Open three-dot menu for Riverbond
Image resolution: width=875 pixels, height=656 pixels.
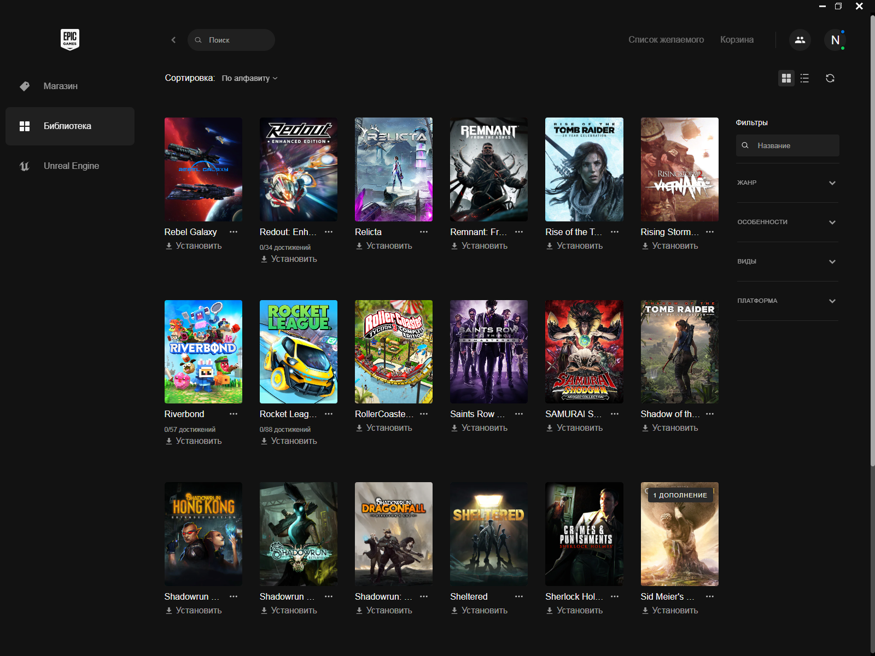click(234, 414)
